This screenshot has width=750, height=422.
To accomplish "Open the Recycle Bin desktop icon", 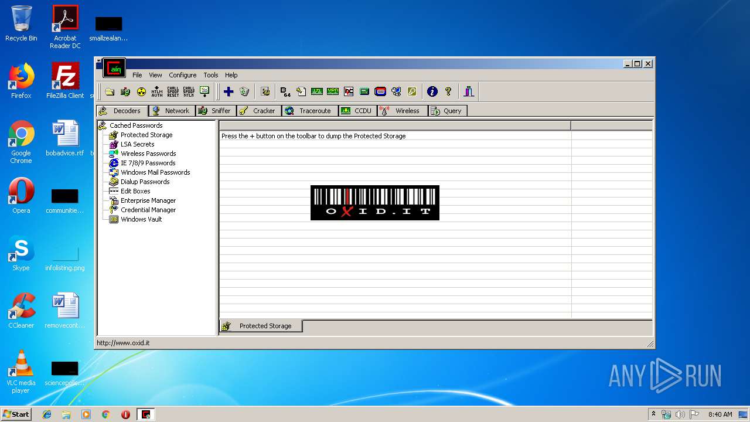I will 21,24.
